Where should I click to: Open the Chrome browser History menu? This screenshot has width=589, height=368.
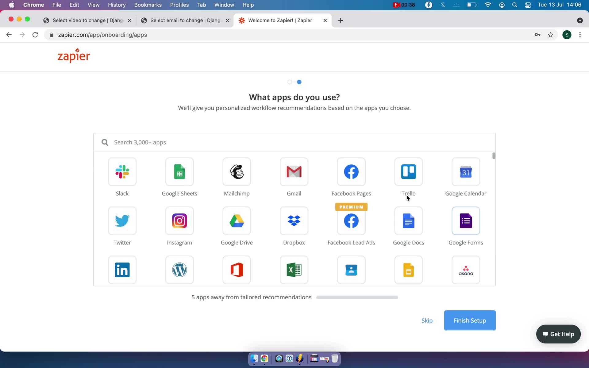(x=117, y=5)
